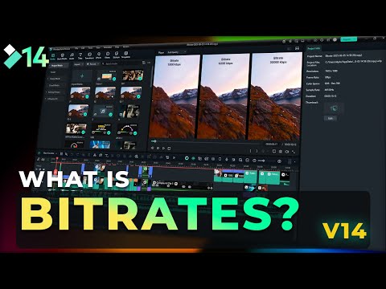Open the Stickers panel icon
386x289 pixels.
click(x=117, y=55)
